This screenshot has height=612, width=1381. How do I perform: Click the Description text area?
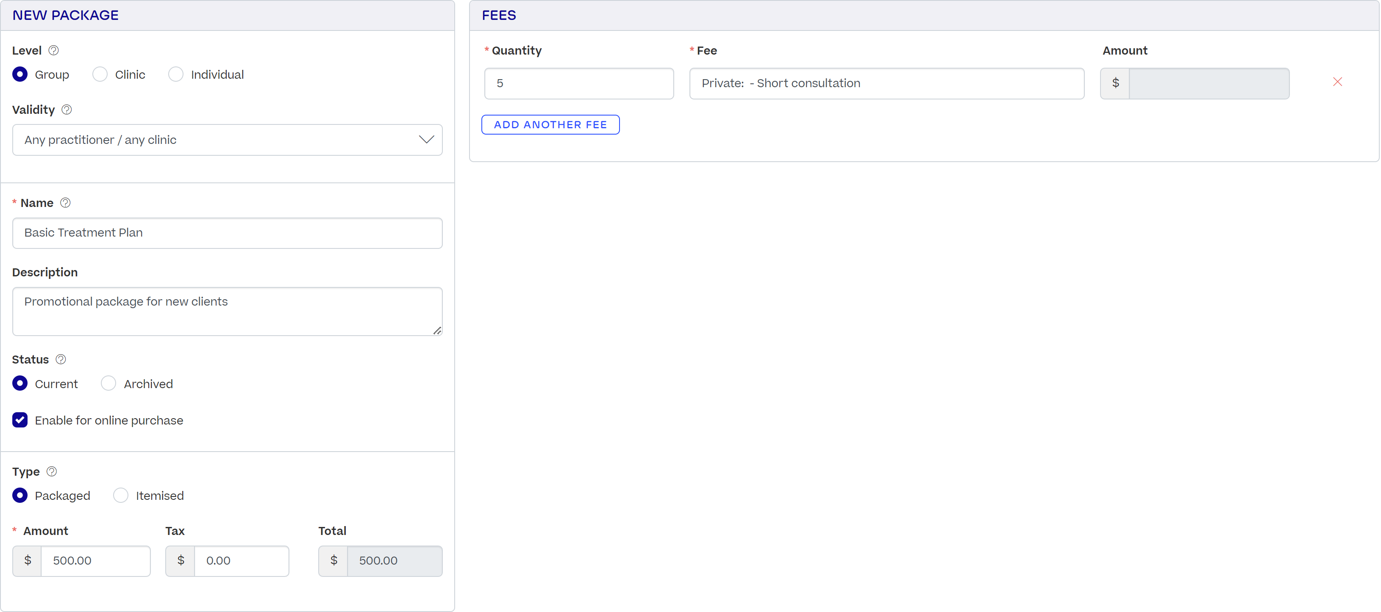point(227,311)
